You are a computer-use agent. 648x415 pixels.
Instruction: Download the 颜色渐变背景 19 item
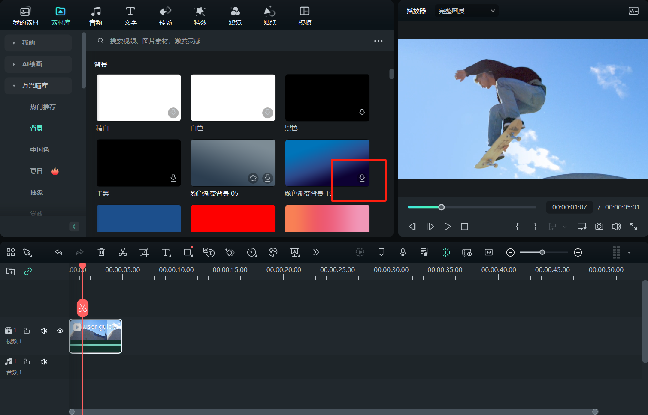(362, 178)
